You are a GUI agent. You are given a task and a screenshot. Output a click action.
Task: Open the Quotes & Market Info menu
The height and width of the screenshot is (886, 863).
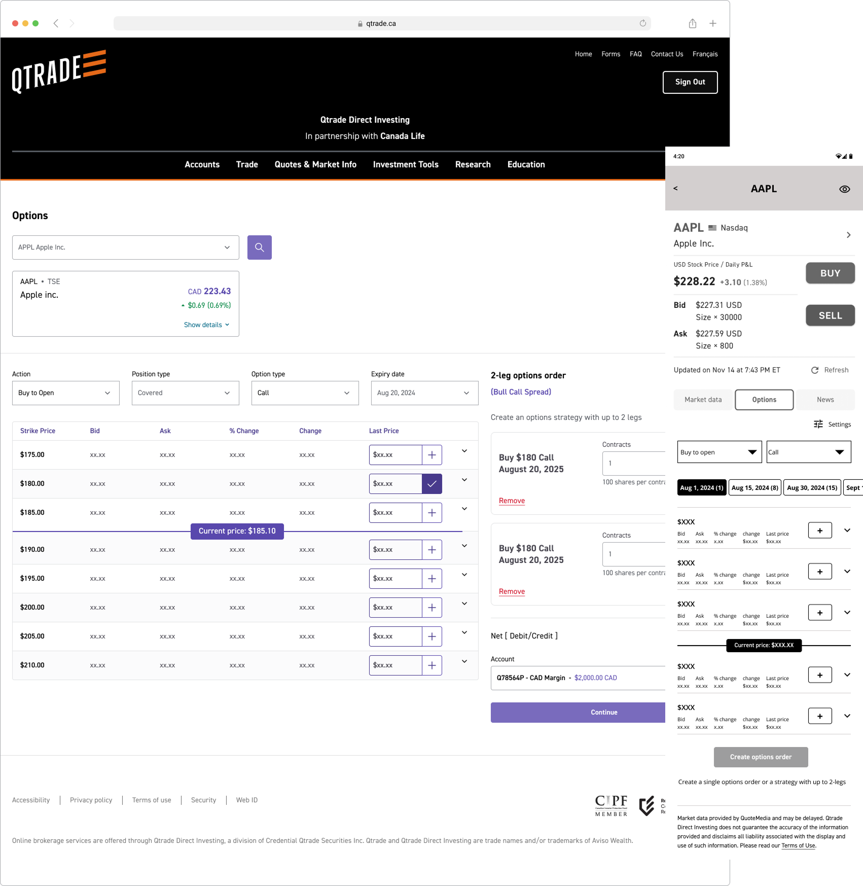315,164
